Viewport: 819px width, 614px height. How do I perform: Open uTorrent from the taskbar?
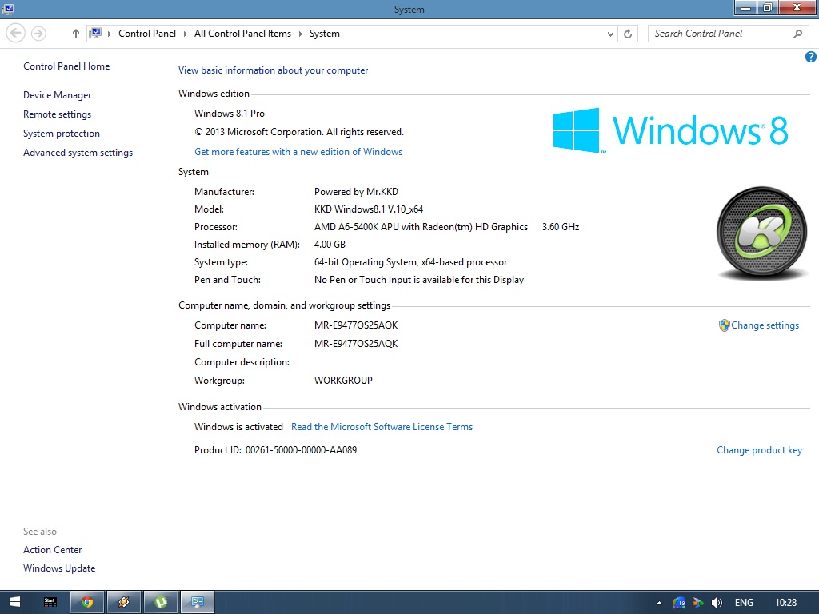click(x=161, y=602)
